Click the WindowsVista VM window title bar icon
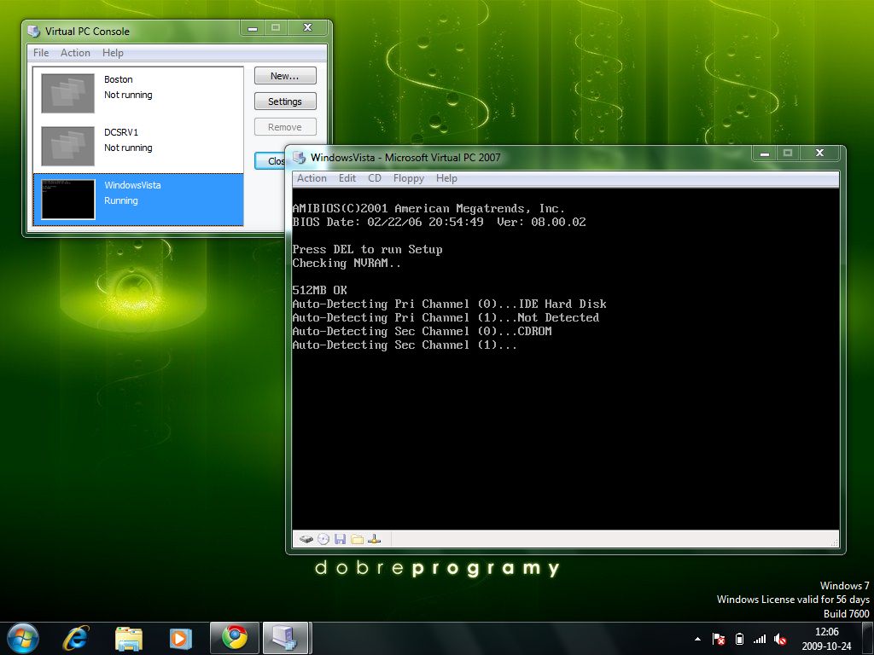The height and width of the screenshot is (655, 874). coord(300,157)
